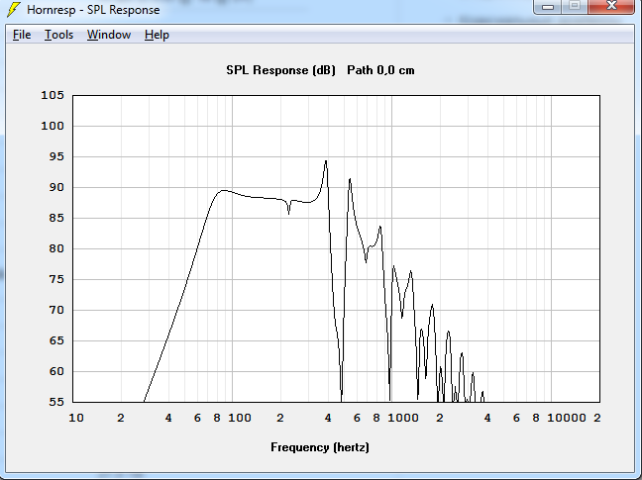Image resolution: width=642 pixels, height=480 pixels.
Task: Click the 'SPL Response (dB)' chart title
Action: 281,70
